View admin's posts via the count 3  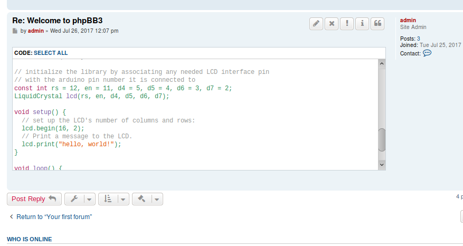pyautogui.click(x=419, y=39)
